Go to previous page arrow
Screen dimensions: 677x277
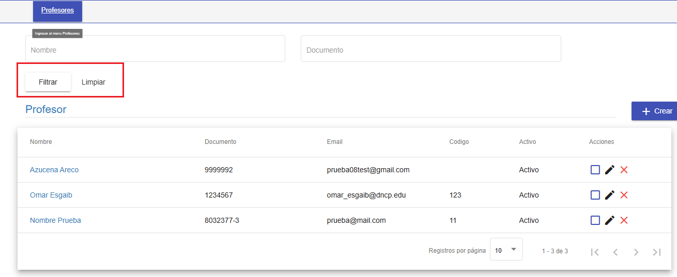click(x=616, y=252)
